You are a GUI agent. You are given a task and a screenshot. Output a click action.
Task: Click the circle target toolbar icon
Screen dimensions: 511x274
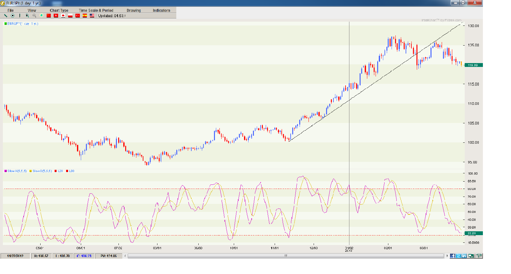(x=13, y=16)
